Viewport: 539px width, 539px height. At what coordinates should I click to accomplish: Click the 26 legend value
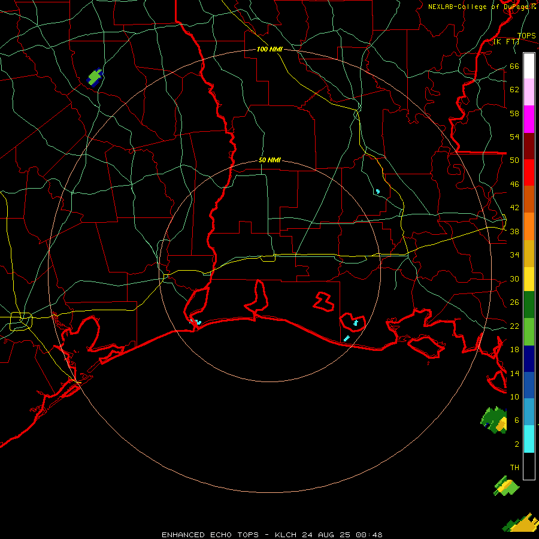tap(514, 302)
